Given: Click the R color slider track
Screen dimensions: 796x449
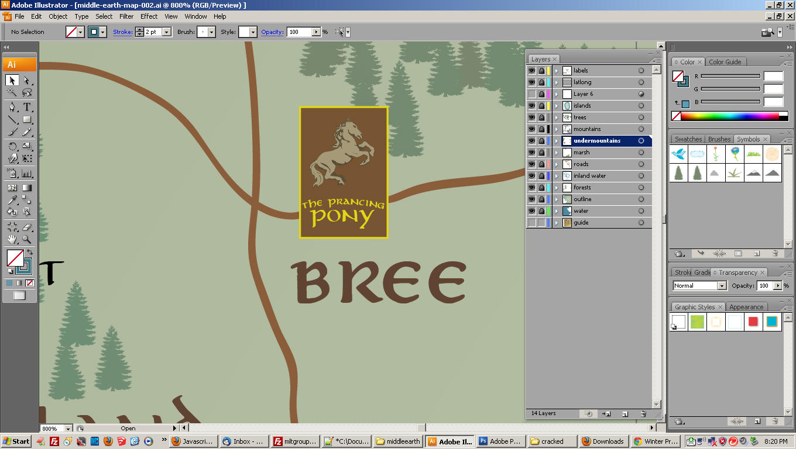Looking at the screenshot, I should point(730,76).
